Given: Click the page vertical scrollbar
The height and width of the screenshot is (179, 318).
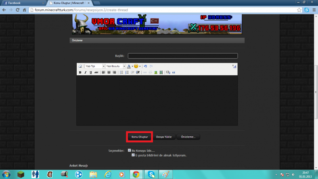Looking at the screenshot, I should [x=316, y=92].
